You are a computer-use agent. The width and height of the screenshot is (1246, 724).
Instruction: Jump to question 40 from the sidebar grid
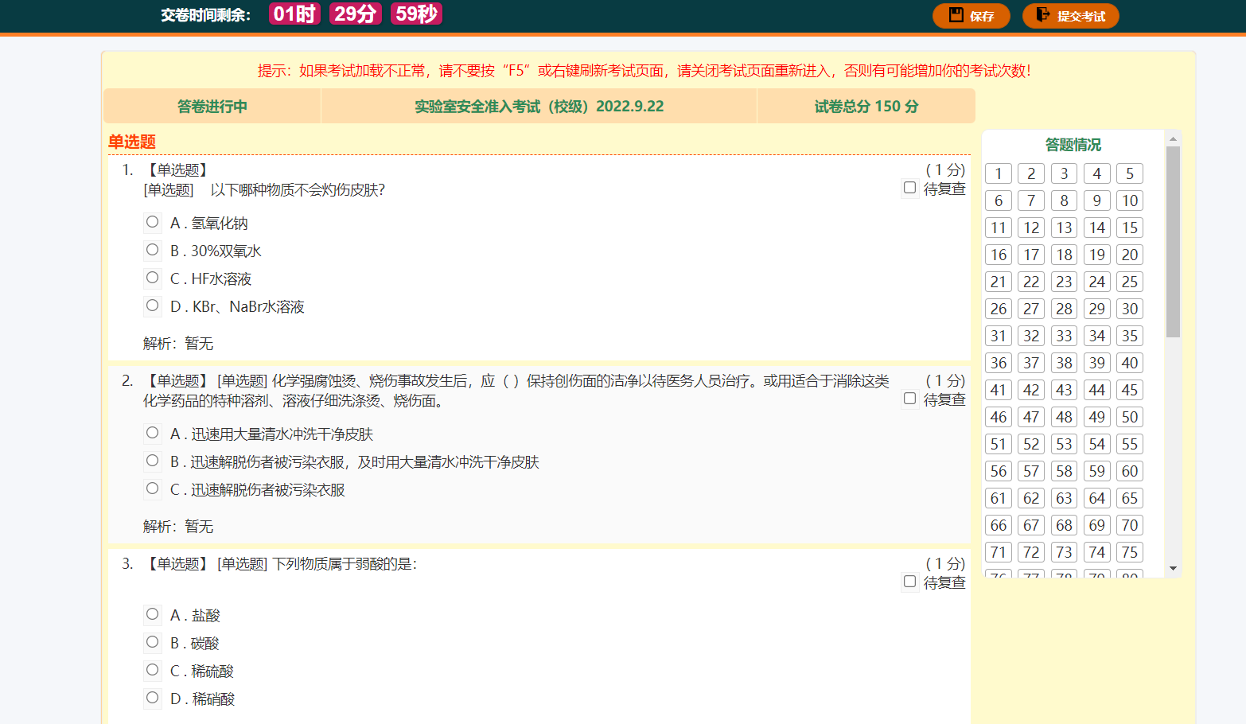(1129, 362)
